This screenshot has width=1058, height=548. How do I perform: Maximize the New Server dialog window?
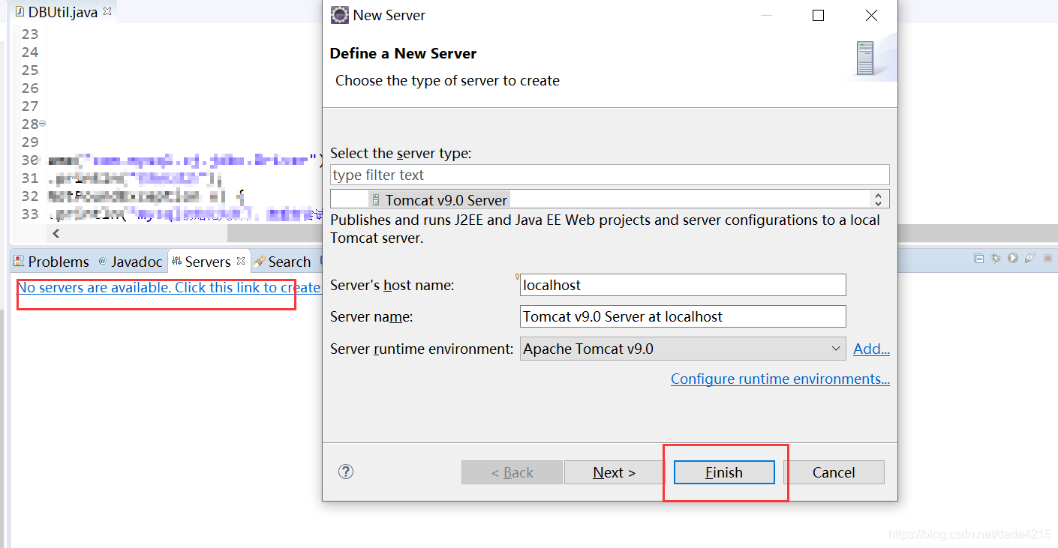(819, 15)
